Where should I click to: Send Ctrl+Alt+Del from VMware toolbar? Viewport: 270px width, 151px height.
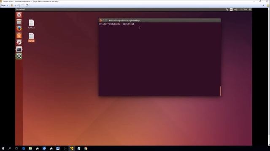pyautogui.click(x=19, y=5)
